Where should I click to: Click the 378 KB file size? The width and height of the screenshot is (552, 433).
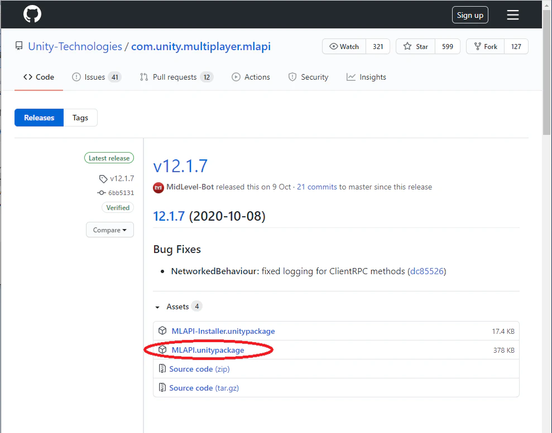pos(504,350)
